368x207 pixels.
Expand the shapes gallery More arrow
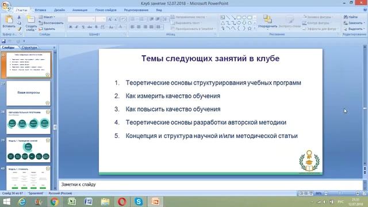tap(254, 28)
